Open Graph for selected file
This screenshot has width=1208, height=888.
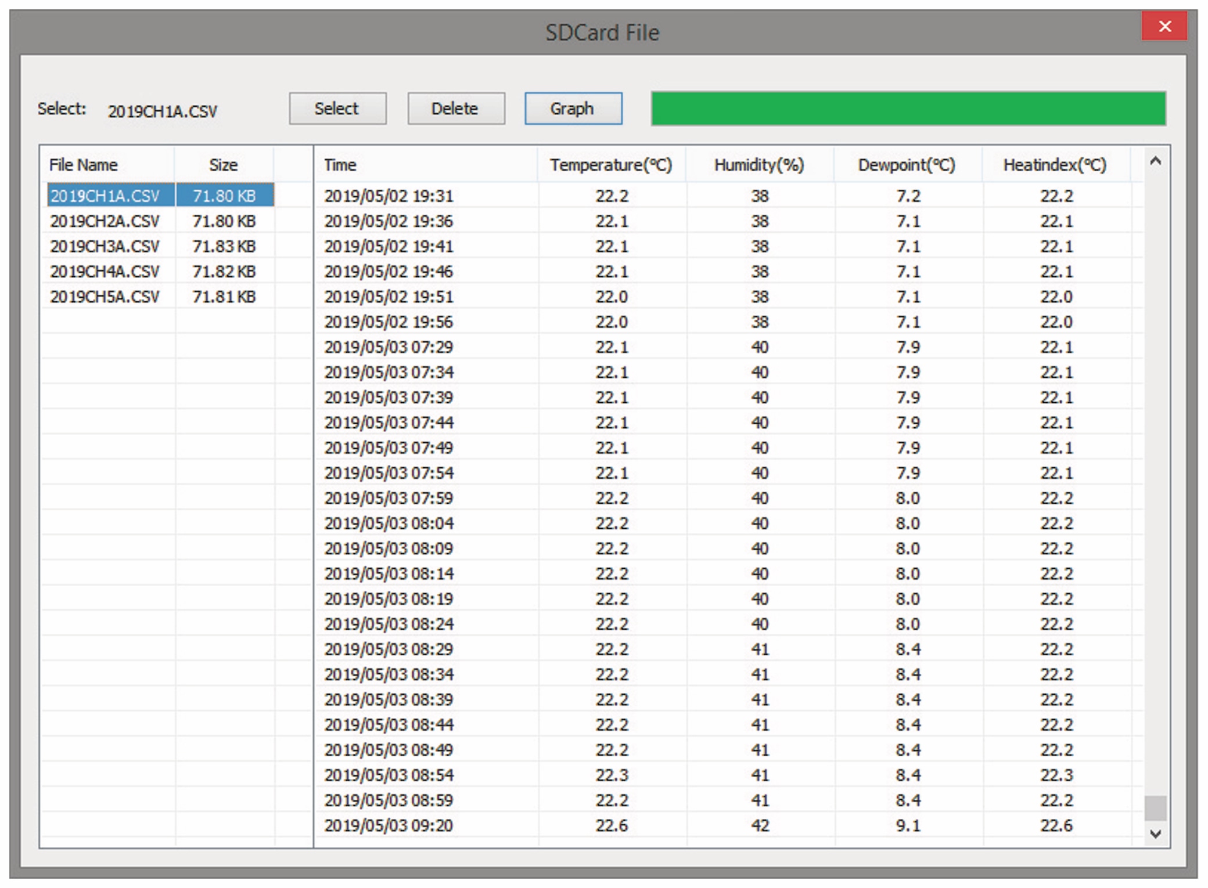[x=573, y=109]
